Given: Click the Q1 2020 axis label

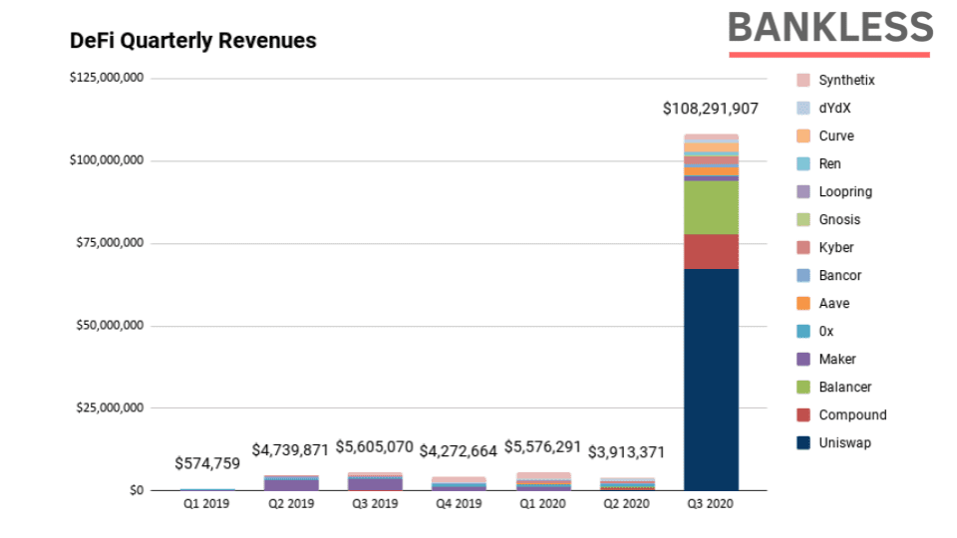Looking at the screenshot, I should coord(542,504).
